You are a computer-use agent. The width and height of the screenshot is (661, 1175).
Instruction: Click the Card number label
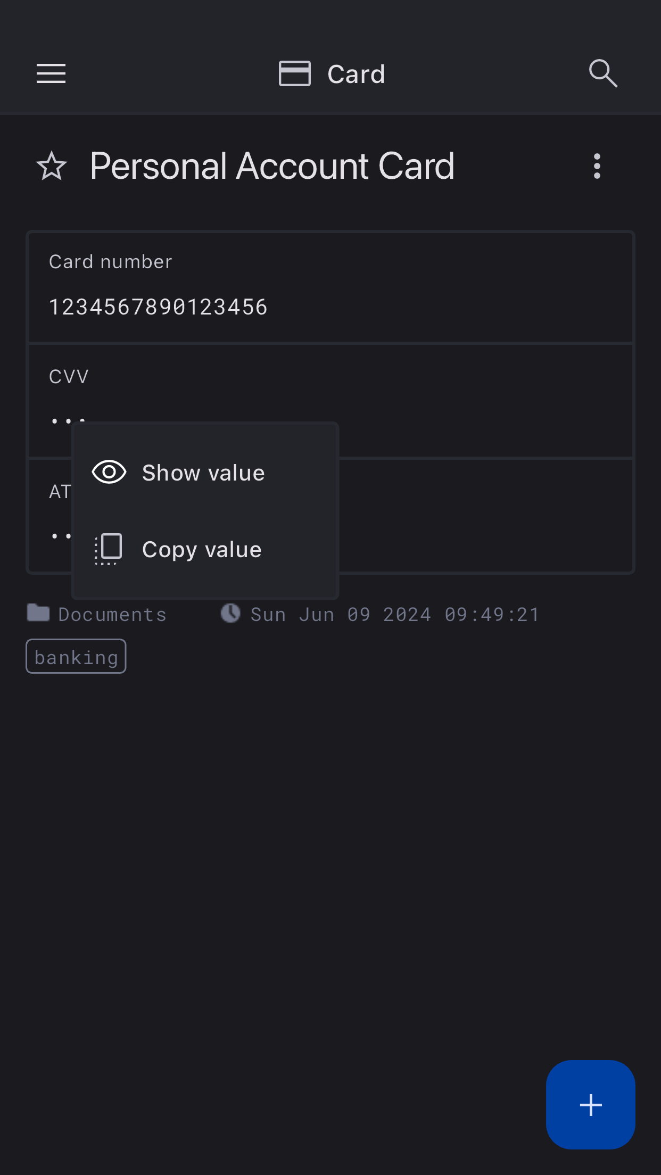pos(111,262)
